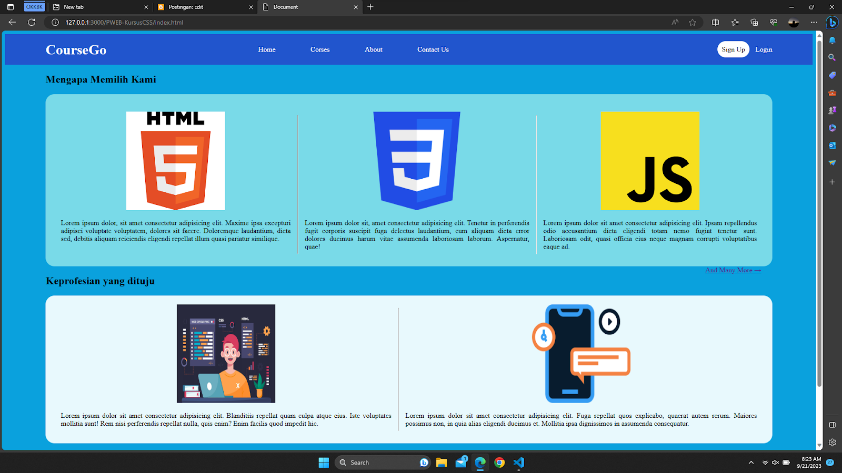This screenshot has width=842, height=473.
Task: Open File Explorer from taskbar
Action: tap(442, 462)
